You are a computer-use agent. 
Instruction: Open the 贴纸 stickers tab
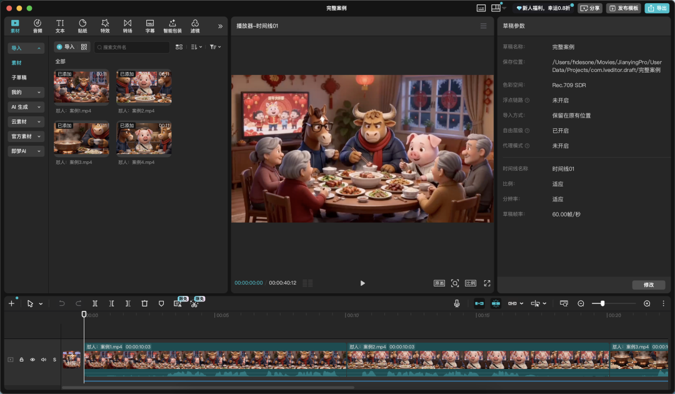82,26
